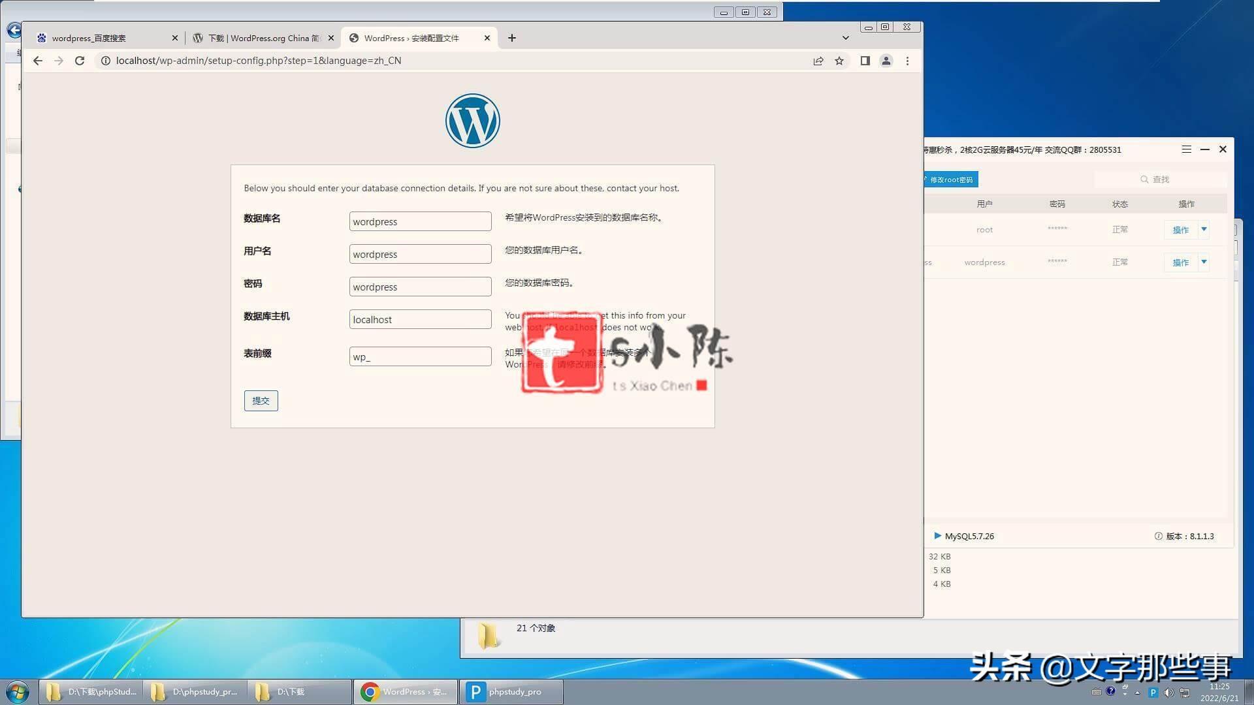Click the browser settings menu icon

coord(907,60)
